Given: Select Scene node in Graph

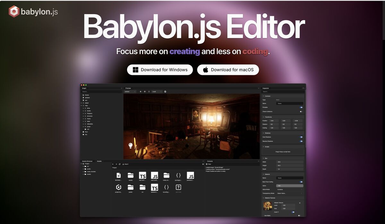Looking at the screenshot, I should pos(87,95).
